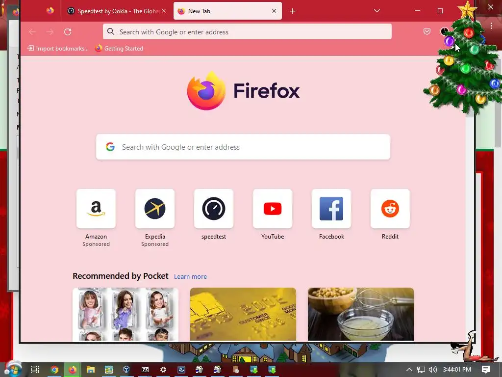Image resolution: width=502 pixels, height=377 pixels.
Task: Click the Firefox taskbar icon
Action: point(73,370)
